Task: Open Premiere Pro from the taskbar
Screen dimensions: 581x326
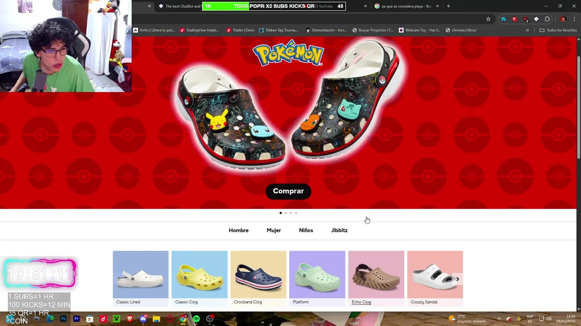Action: click(76, 319)
